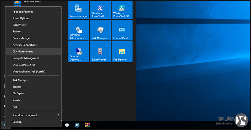This screenshot has width=251, height=130.
Task: Choose System from the Win+X menu
Action: click(x=33, y=32)
